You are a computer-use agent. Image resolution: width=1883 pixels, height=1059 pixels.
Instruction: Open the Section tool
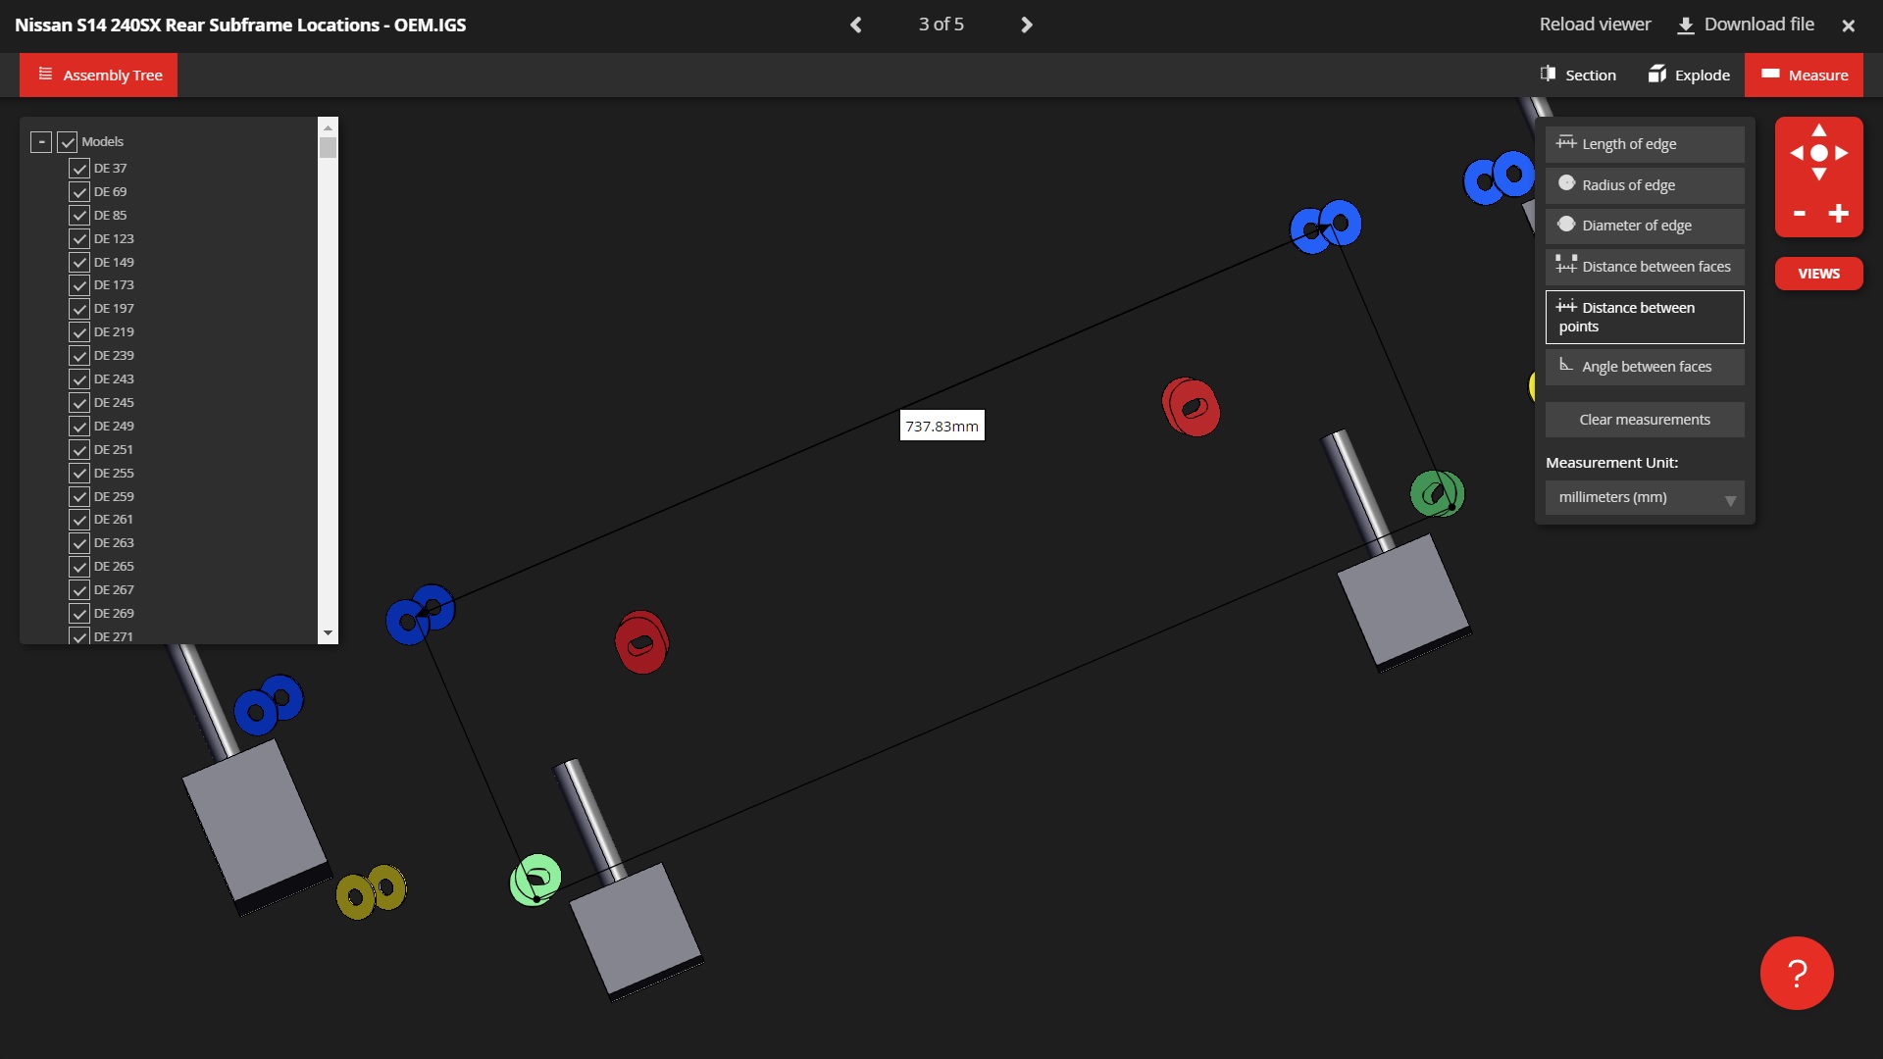[x=1578, y=76]
